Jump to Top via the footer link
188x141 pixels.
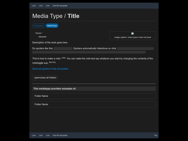[x=156, y=135]
